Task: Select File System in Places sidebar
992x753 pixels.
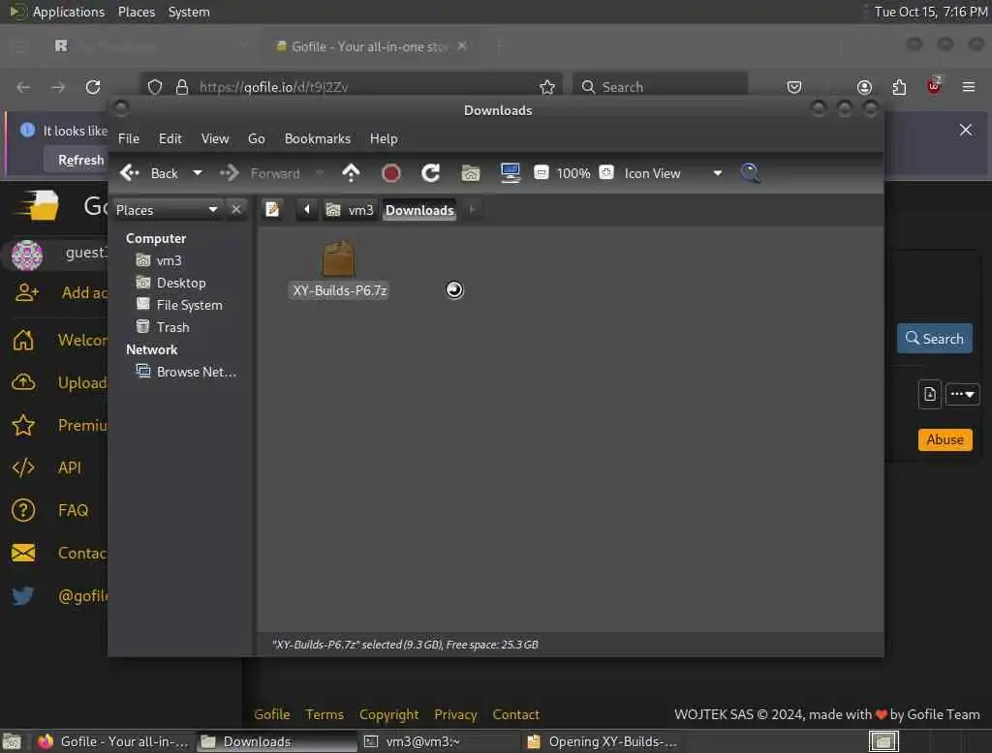Action: coord(181,305)
